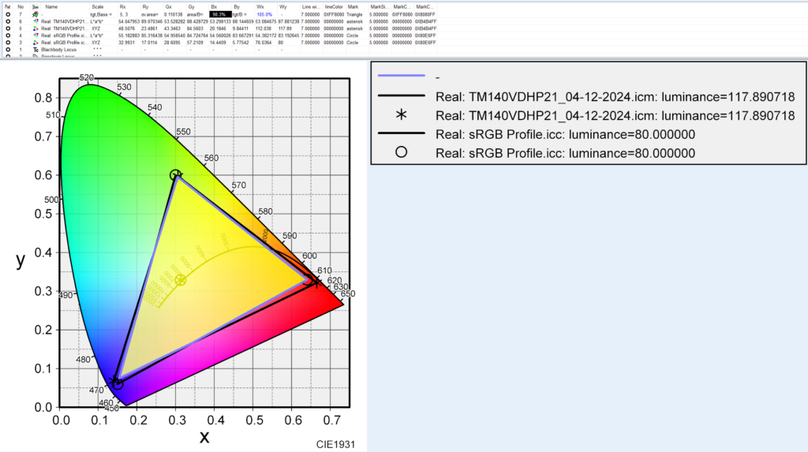Toggle the plot circle for row No 5
The height and width of the screenshot is (452, 808).
pos(8,29)
